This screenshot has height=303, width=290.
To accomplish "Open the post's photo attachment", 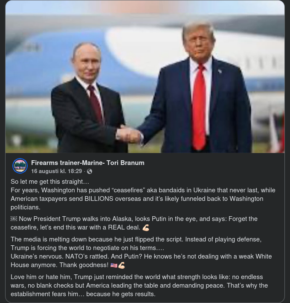I will pos(145,77).
